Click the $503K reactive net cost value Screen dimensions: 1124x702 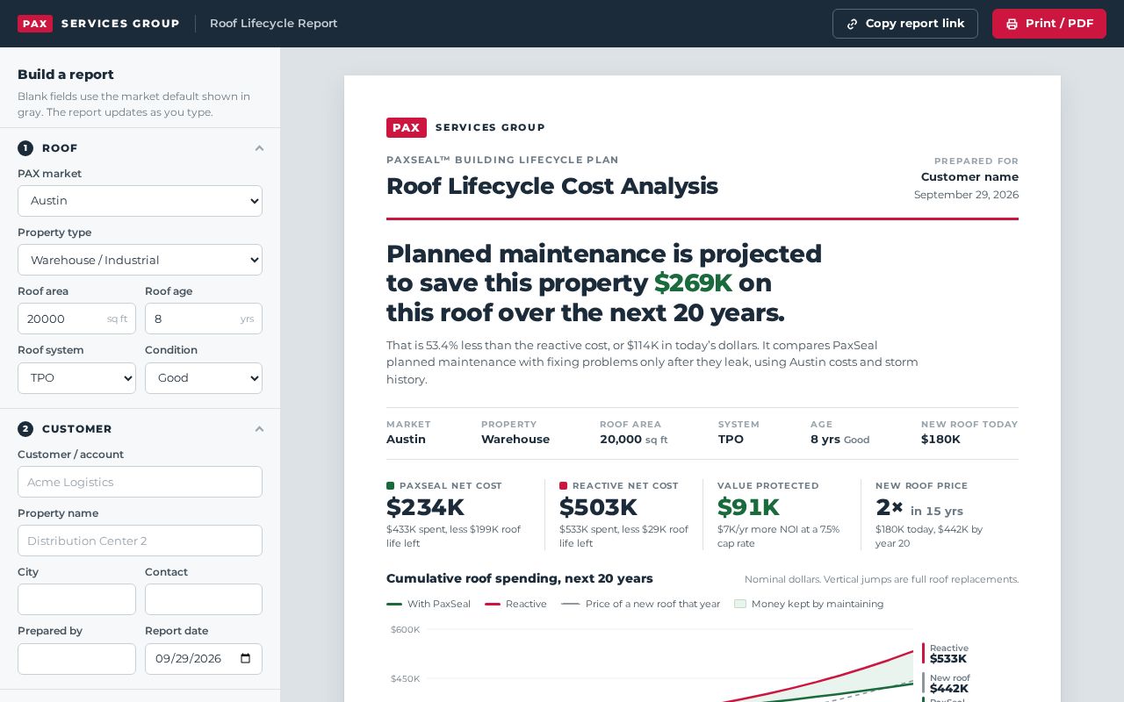click(598, 507)
